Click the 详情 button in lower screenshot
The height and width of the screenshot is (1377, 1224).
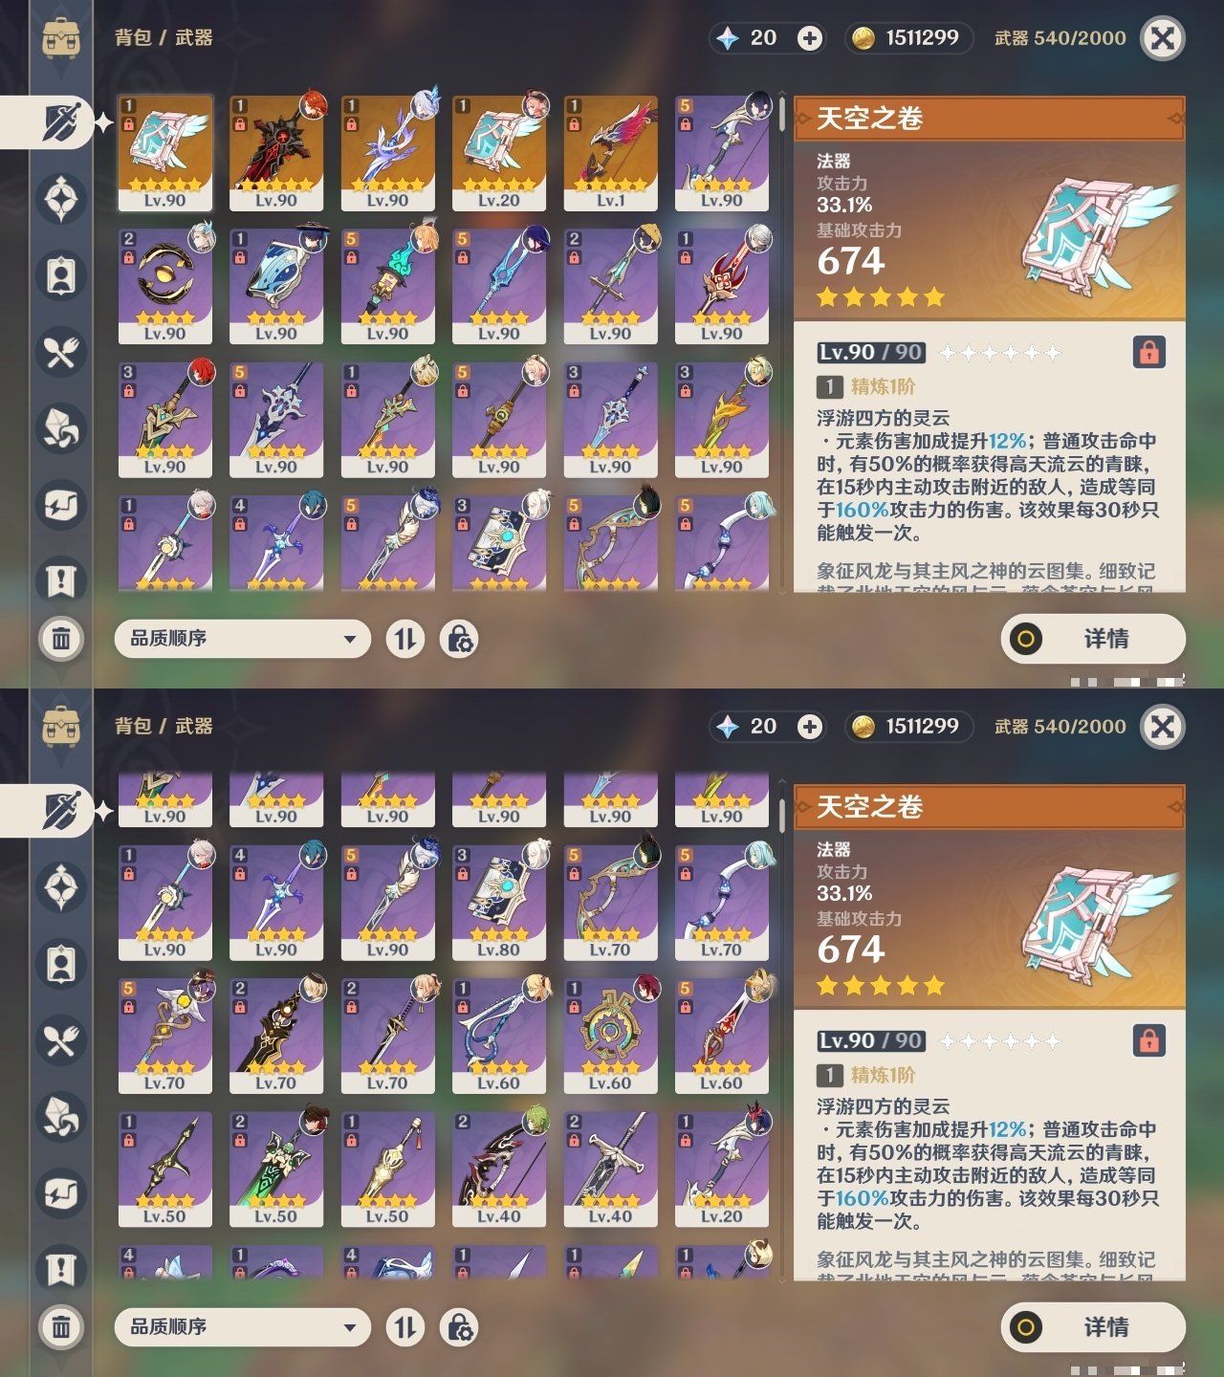tap(1093, 1326)
